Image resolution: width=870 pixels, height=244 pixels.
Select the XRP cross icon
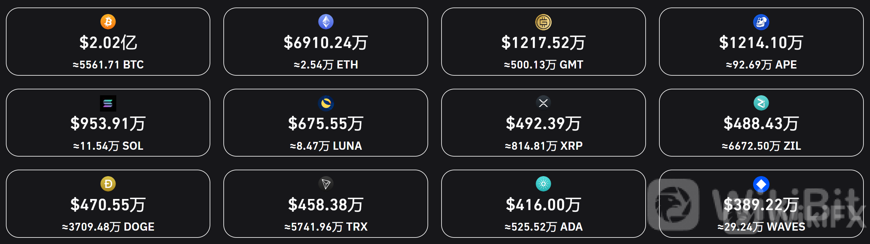click(x=543, y=103)
